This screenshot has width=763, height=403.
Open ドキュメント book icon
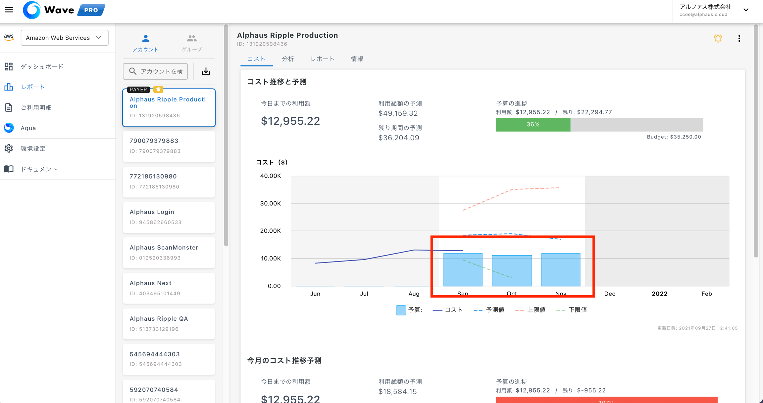[x=9, y=169]
